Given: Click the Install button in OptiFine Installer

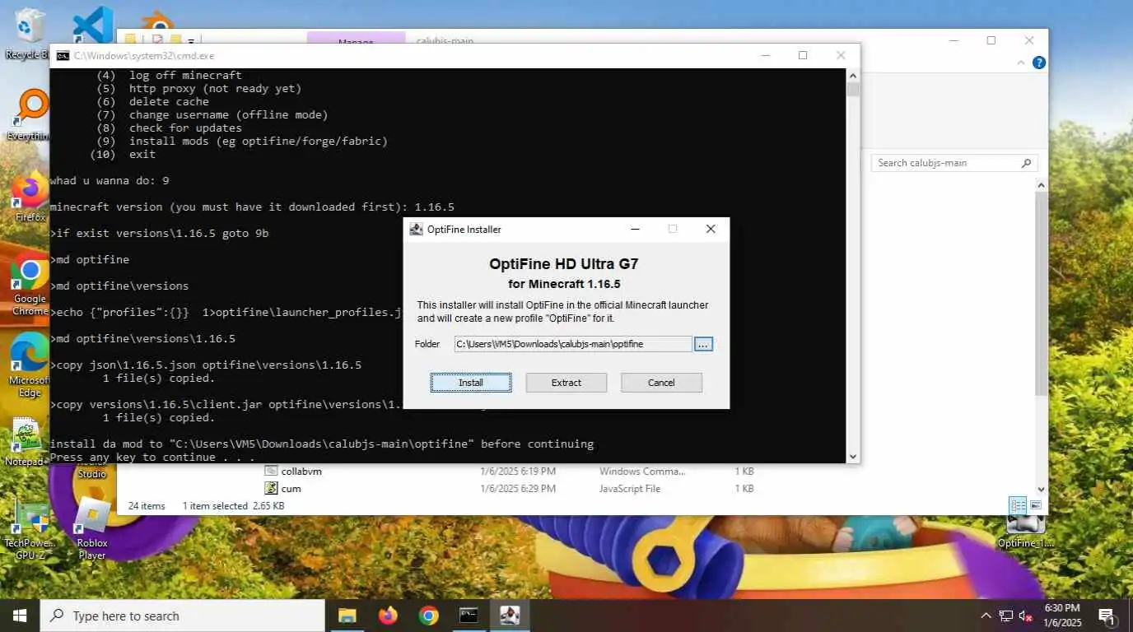Looking at the screenshot, I should [471, 383].
